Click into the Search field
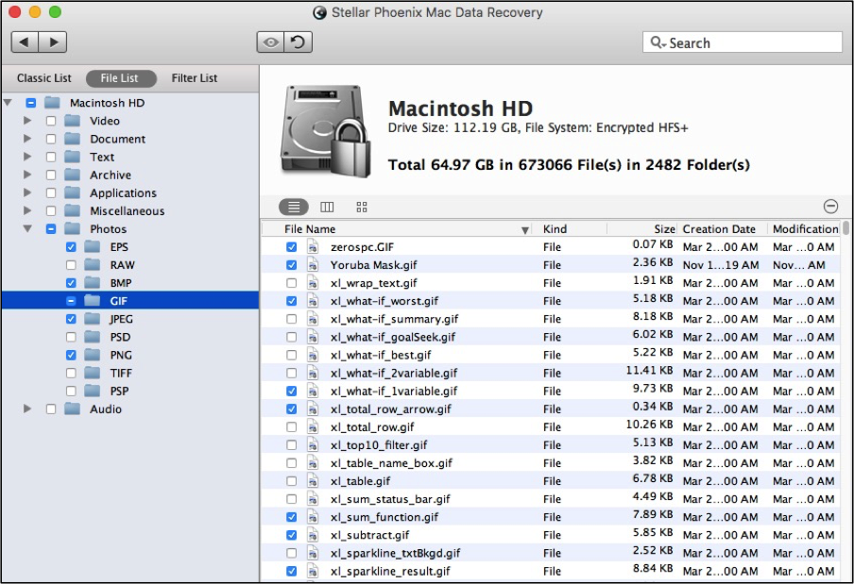Screen dimensions: 854x584 [743, 42]
